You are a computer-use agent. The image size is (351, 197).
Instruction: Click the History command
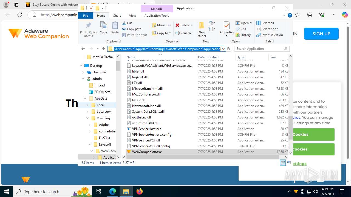[243, 35]
